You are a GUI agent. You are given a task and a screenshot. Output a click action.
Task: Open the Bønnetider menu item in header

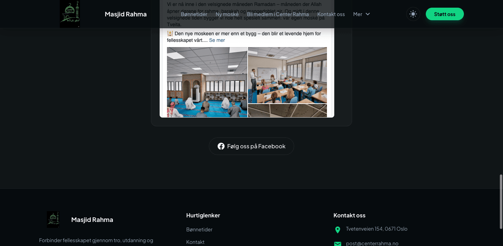[x=194, y=14]
